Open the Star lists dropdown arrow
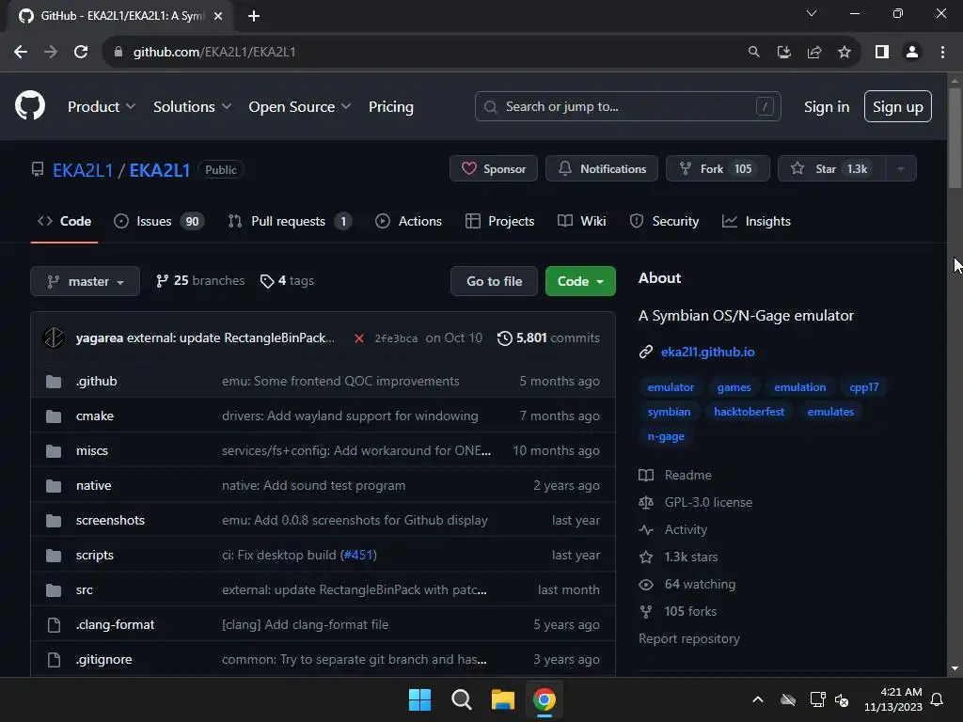The width and height of the screenshot is (963, 722). click(x=901, y=169)
